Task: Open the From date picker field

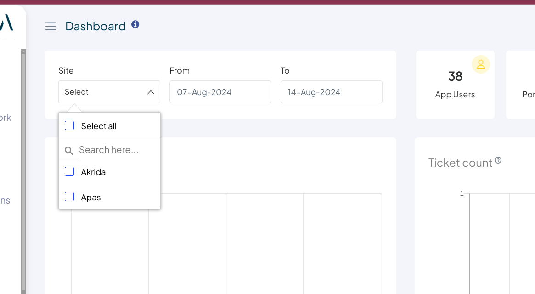Action: point(220,92)
